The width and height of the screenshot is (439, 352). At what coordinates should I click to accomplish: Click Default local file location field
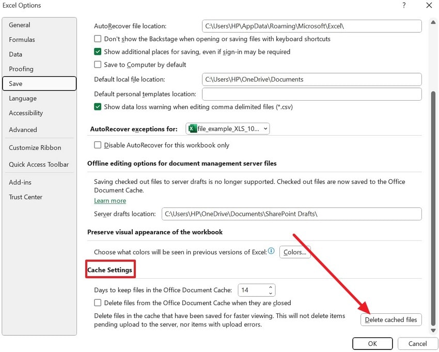click(311, 79)
